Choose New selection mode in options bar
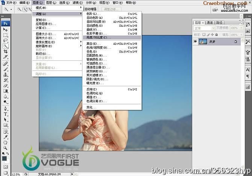 tap(19, 9)
